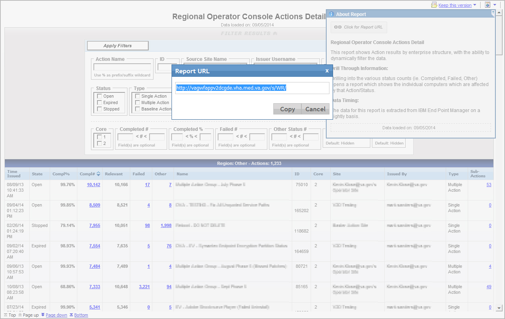Screen dimensions: 505x319
Task: Open the 49 sub-actions link
Action: pyautogui.click(x=489, y=287)
